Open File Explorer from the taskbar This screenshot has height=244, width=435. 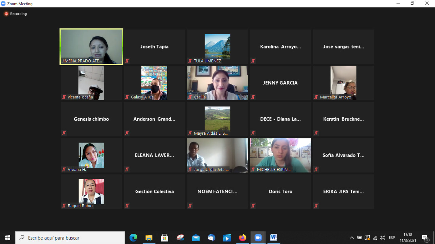coord(149,238)
